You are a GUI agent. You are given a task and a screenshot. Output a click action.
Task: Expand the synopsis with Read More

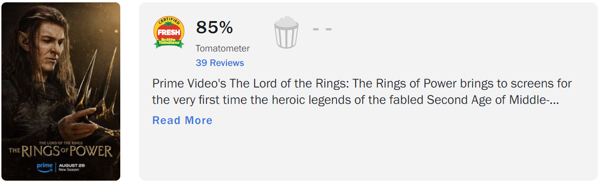(183, 120)
